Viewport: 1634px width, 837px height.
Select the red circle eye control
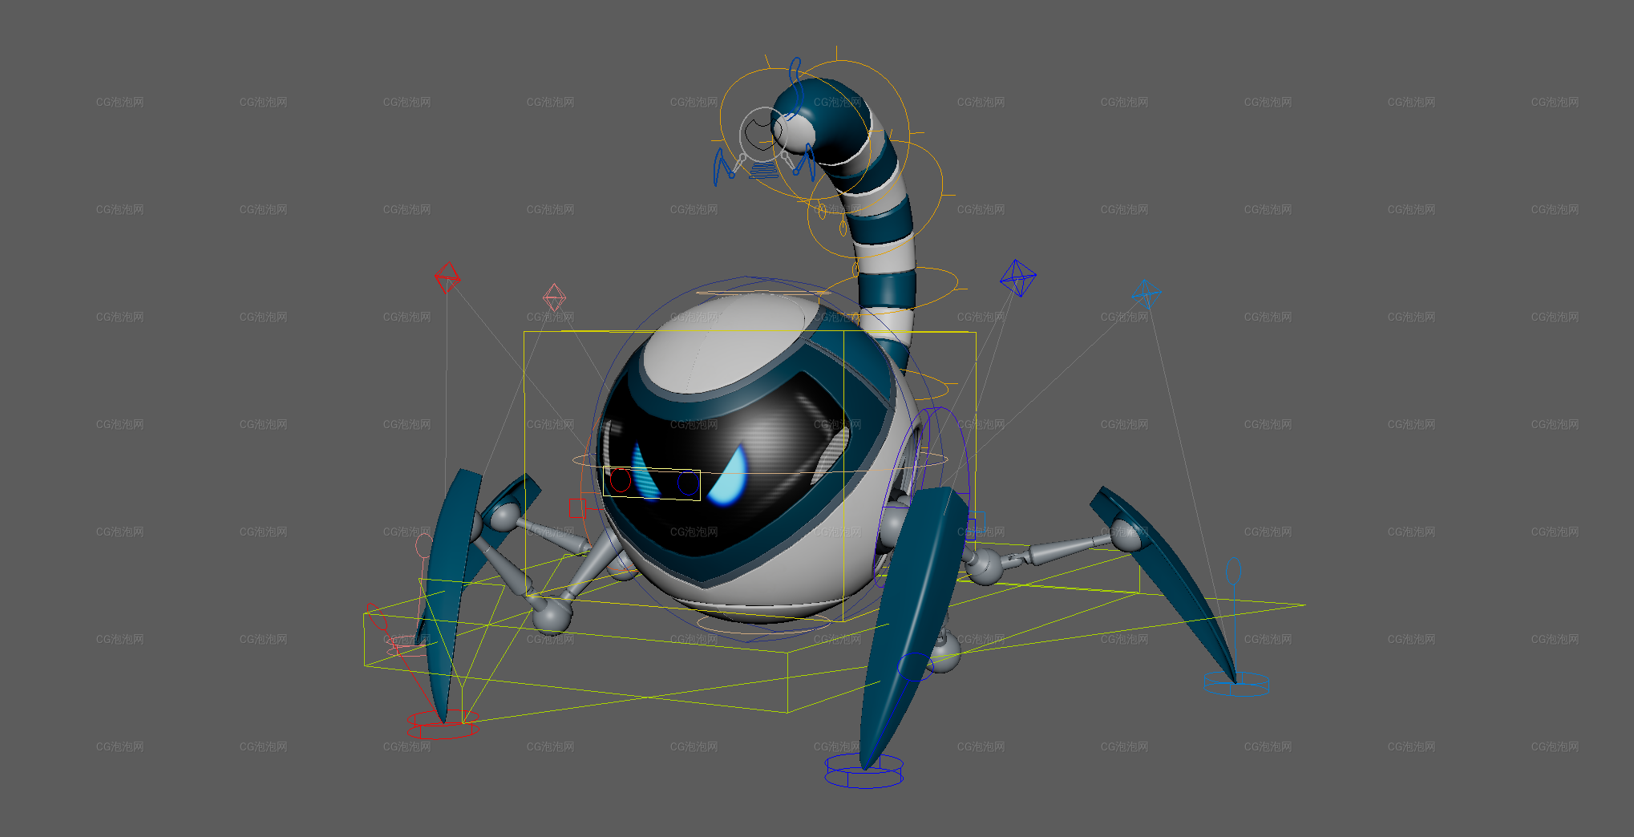tap(621, 480)
